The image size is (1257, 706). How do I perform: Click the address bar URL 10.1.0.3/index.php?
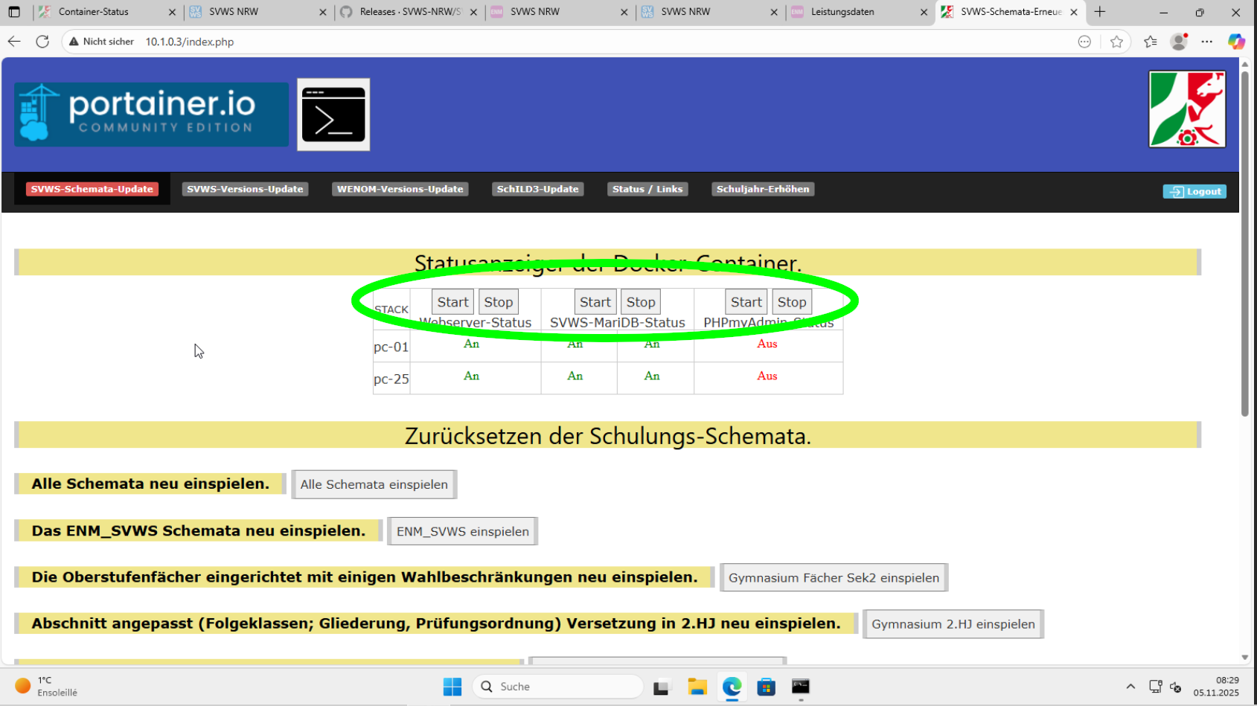[x=190, y=42]
